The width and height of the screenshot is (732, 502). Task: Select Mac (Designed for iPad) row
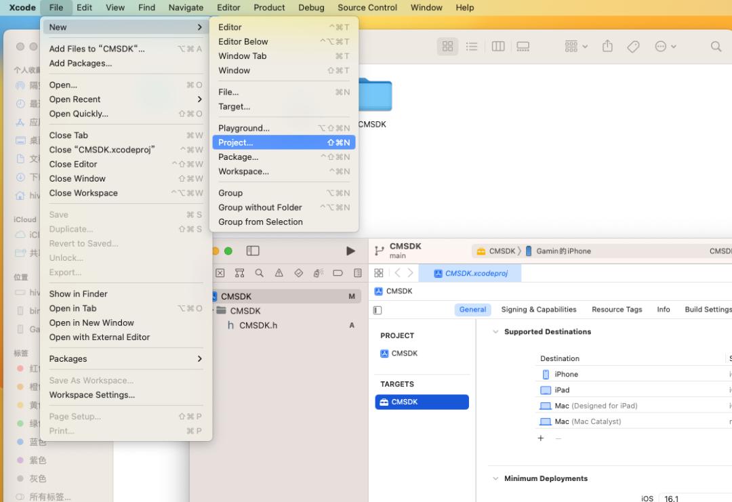(x=634, y=406)
